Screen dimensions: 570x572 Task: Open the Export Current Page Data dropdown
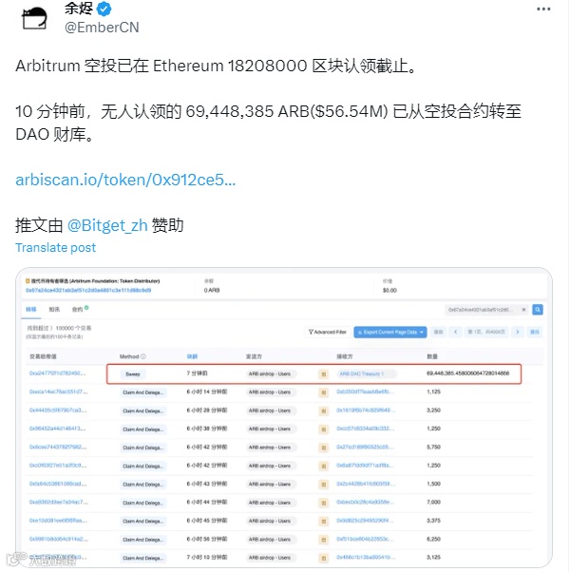point(389,332)
